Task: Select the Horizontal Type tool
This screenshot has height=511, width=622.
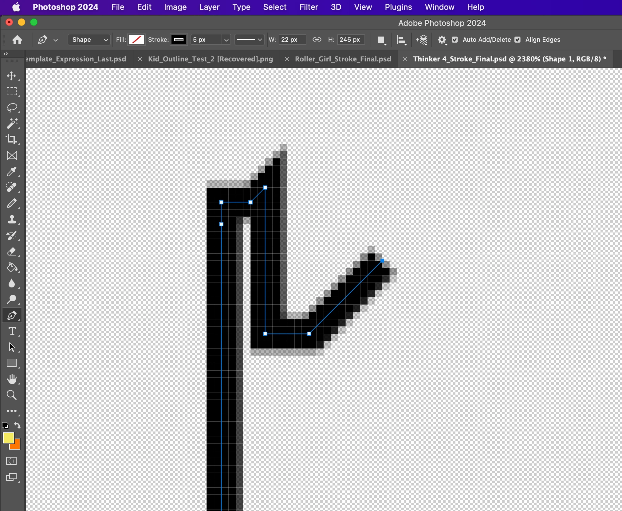Action: pyautogui.click(x=12, y=331)
